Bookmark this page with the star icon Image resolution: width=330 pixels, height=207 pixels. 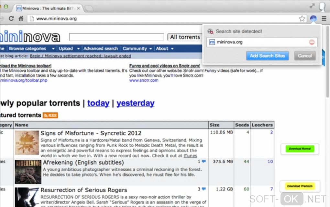click(302, 18)
